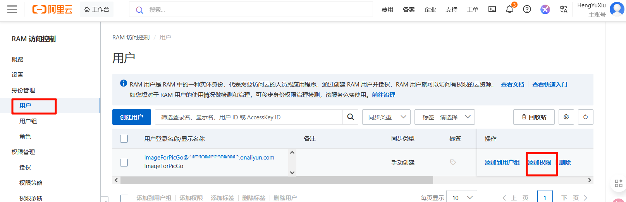Click 添加权限 for ImageForPicGo
Screen dimensions: 626x202
(x=539, y=163)
